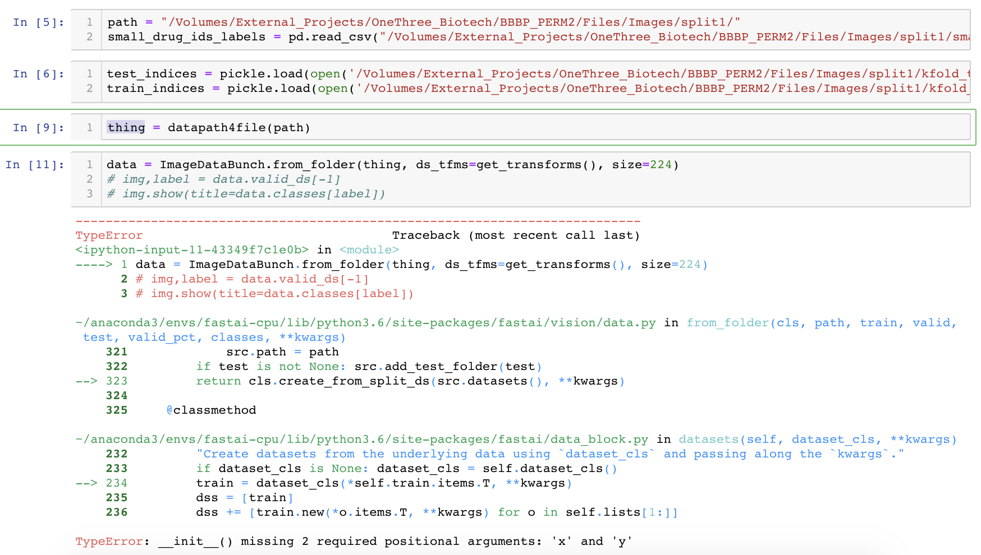Click into the test_indices pickle.load line
The image size is (981, 555).
click(505, 74)
